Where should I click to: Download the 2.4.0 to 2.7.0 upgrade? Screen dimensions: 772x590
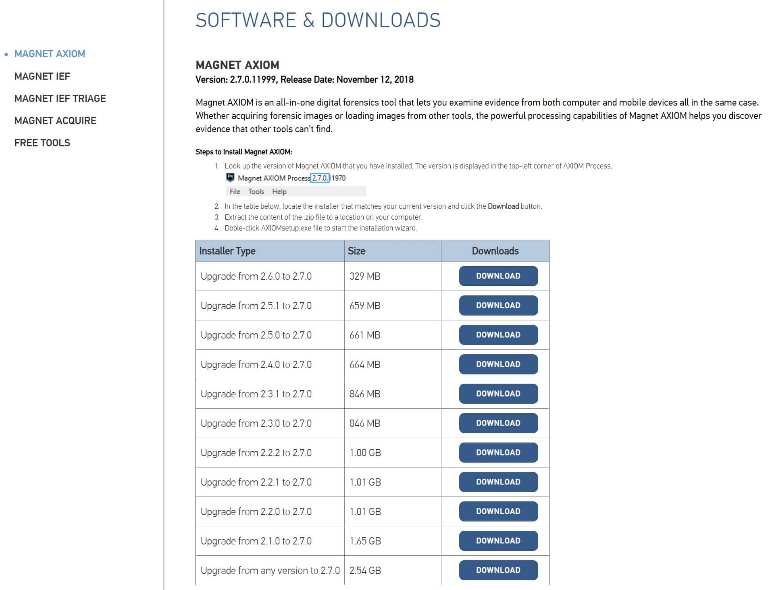(x=498, y=364)
